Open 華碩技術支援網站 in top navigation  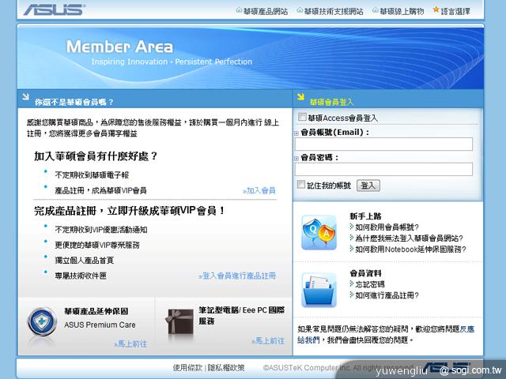tap(334, 12)
